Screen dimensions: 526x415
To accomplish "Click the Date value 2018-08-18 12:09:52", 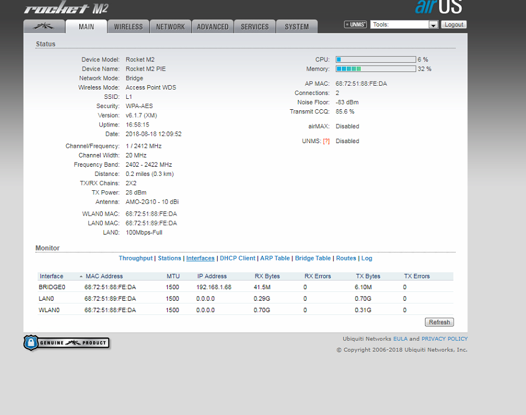I will (x=153, y=134).
